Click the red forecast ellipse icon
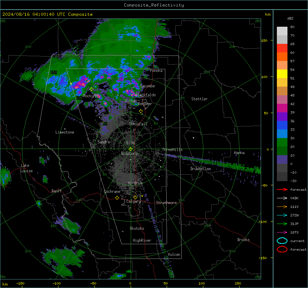 pos(282,249)
